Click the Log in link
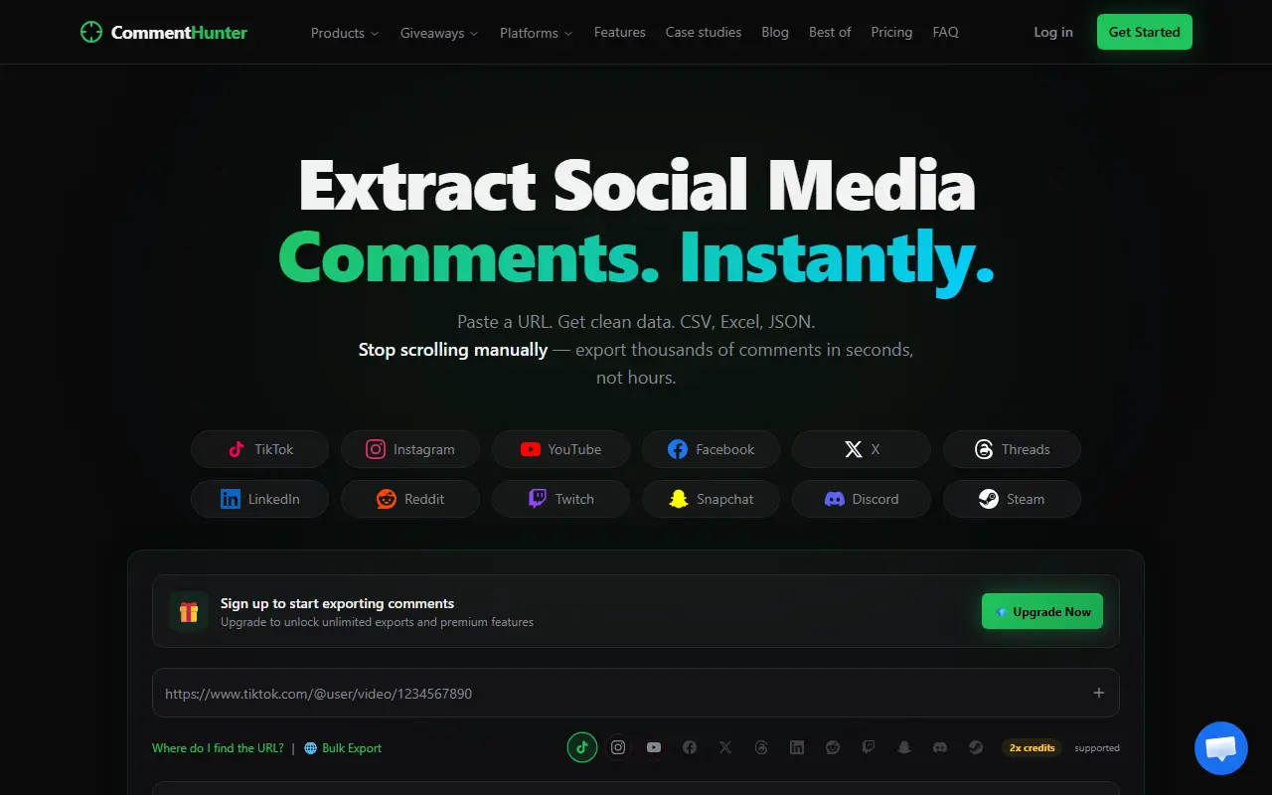The image size is (1272, 795). click(1053, 32)
